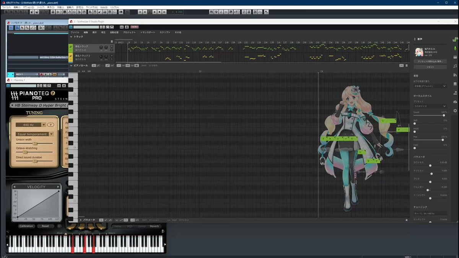Viewport: 459px width, 258px height.
Task: Close the parameter panel with the X icon
Action: coord(407,220)
